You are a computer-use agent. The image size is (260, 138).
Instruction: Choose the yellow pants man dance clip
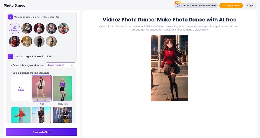coord(62,115)
